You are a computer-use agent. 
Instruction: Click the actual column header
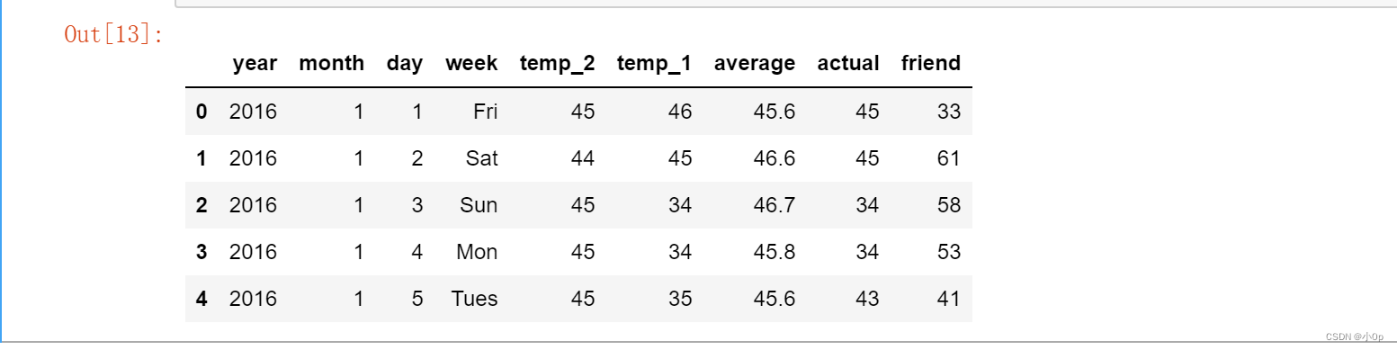848,64
